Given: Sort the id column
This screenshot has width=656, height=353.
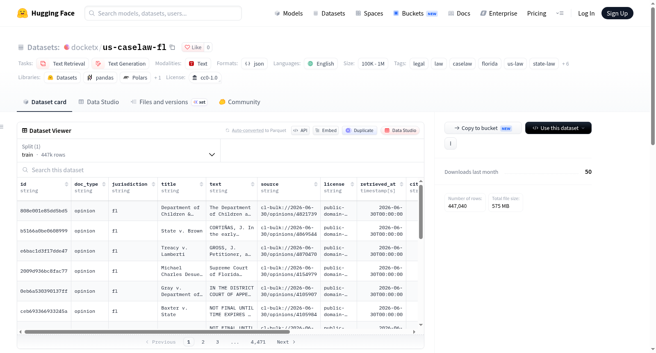Looking at the screenshot, I should pyautogui.click(x=66, y=184).
